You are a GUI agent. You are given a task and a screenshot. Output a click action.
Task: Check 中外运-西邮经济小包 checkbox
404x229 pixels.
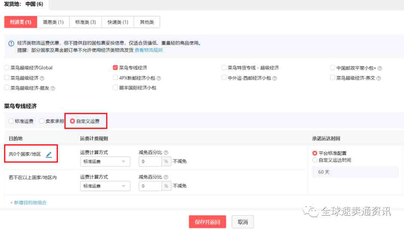(x=224, y=77)
